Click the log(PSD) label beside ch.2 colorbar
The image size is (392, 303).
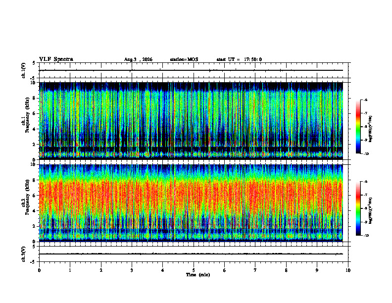tap(371, 211)
